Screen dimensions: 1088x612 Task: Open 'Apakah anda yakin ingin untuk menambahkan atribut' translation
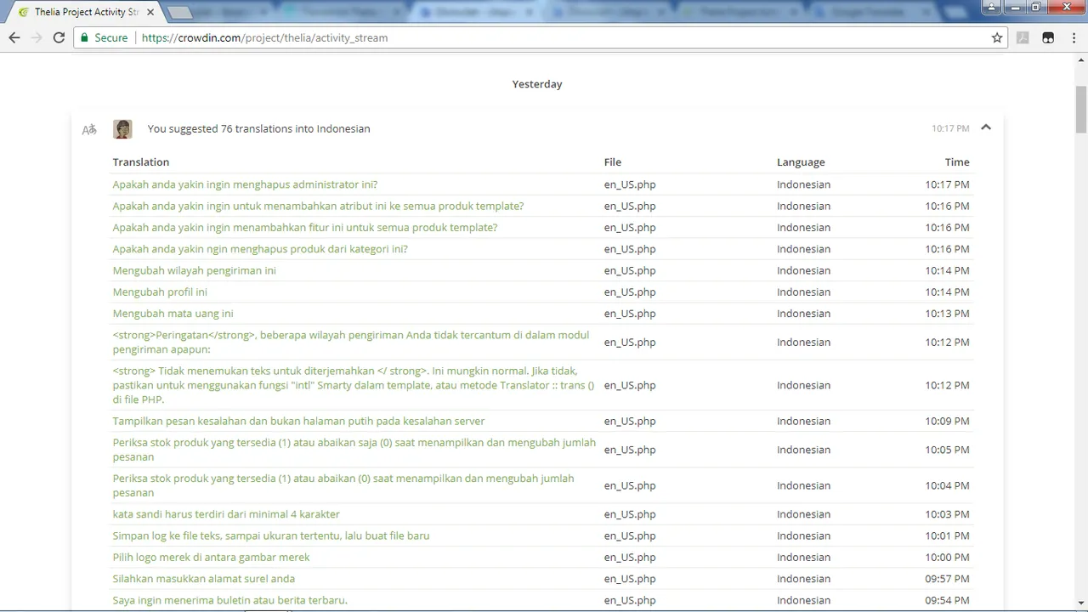pos(318,206)
